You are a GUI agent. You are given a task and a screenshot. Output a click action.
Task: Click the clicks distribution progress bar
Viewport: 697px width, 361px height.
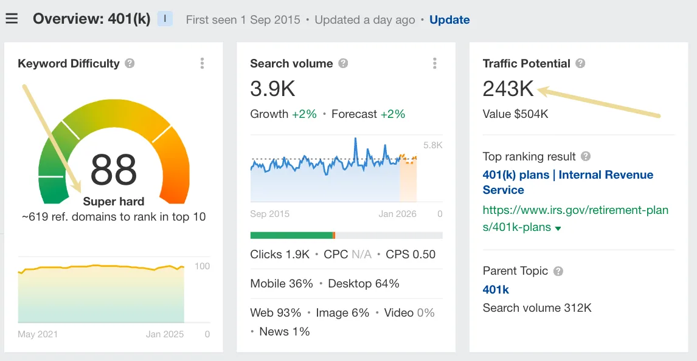pyautogui.click(x=346, y=235)
